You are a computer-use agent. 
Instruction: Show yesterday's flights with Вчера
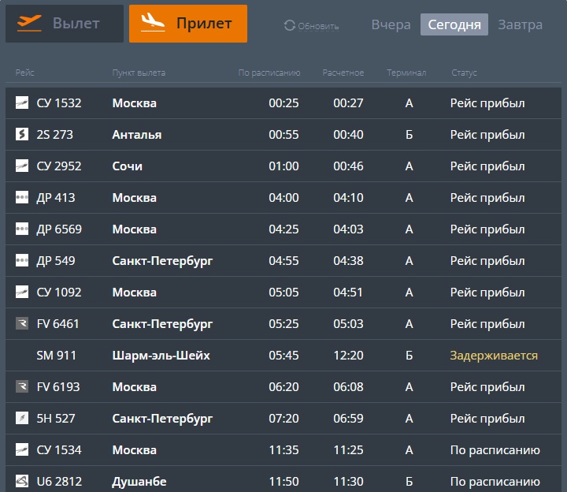pyautogui.click(x=391, y=24)
